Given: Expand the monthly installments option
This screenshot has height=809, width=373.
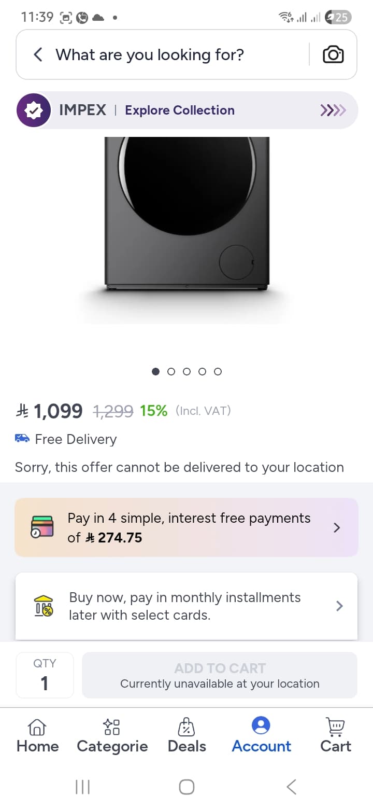Looking at the screenshot, I should (x=339, y=606).
